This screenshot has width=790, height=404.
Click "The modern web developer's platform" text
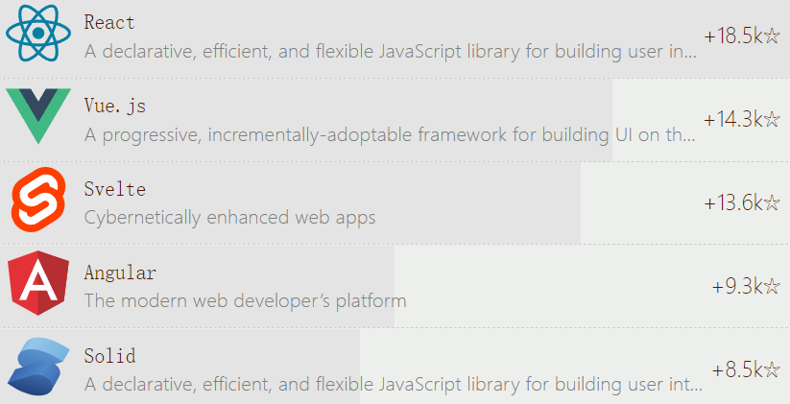[x=245, y=300]
